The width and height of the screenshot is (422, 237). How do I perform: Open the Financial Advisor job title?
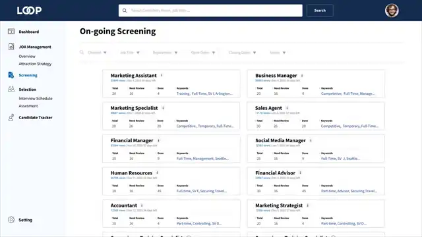coord(276,173)
